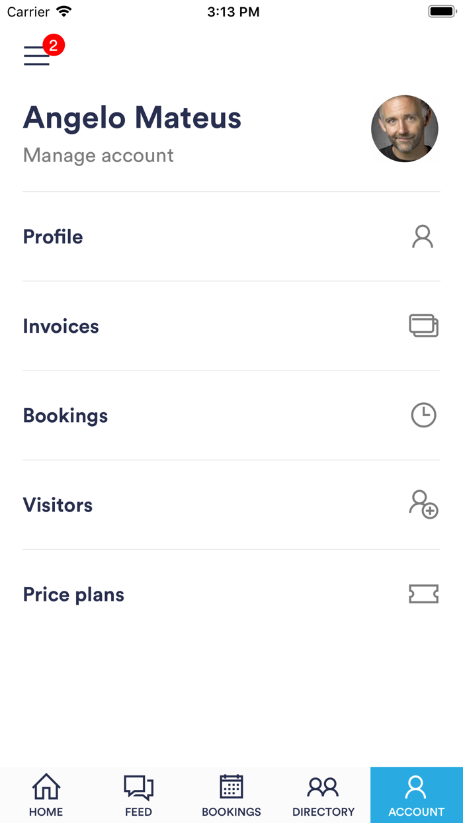Tap the Visitors add-person icon
Screen dimensions: 463x823
tap(423, 504)
